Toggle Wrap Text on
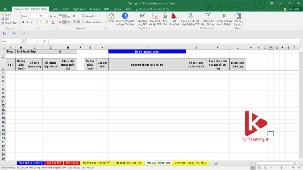Image resolution: width=303 pixels, height=170 pixels. pos(89,16)
